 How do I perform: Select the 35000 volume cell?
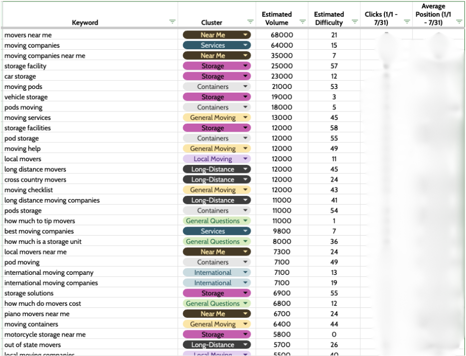pos(282,55)
